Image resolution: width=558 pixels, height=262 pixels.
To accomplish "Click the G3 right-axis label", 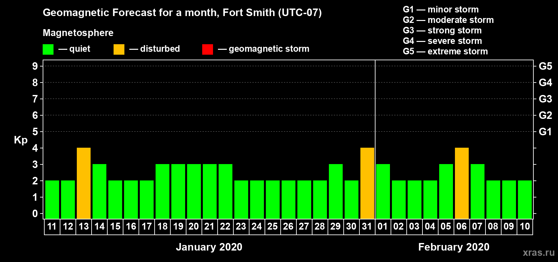I will 545,99.
